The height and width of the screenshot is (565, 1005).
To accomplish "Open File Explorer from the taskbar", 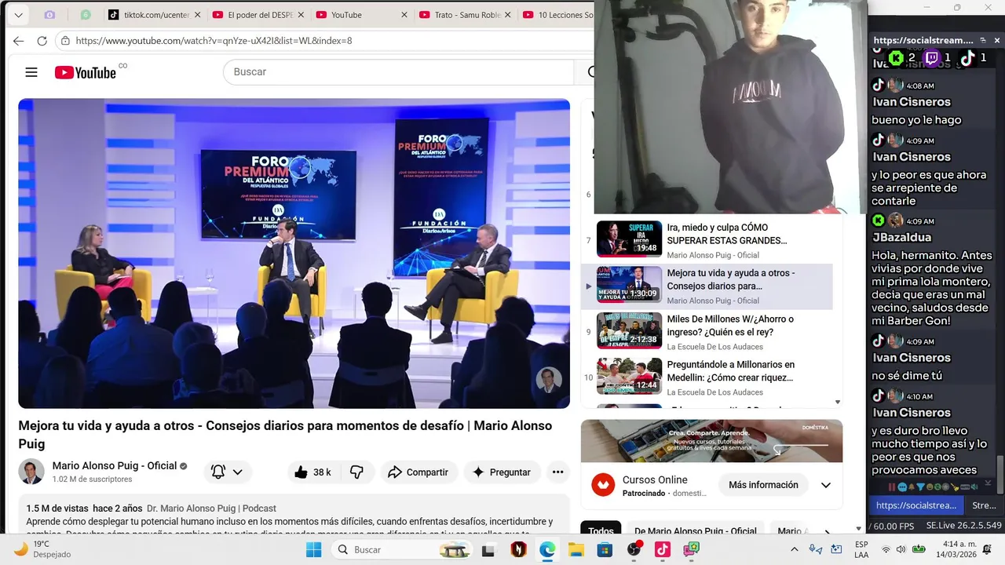I will pos(576,550).
